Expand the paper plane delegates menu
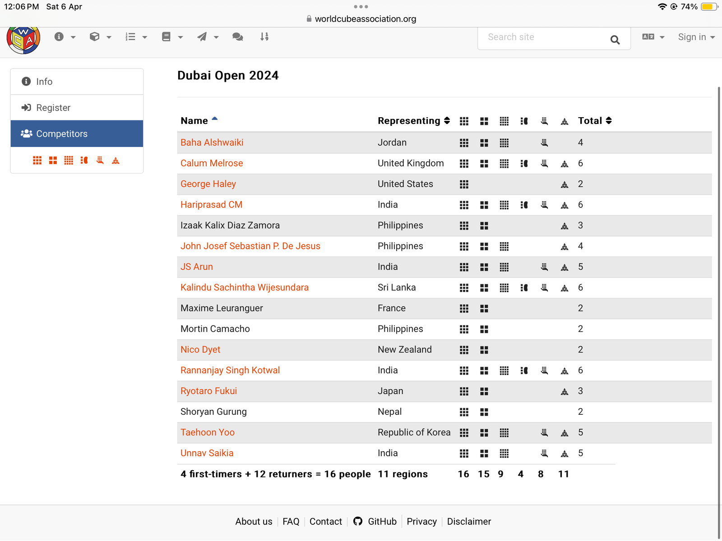The height and width of the screenshot is (541, 722). [x=208, y=37]
